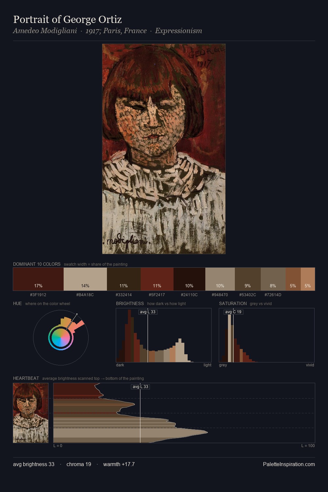Screen dimensions: 328x492
Task: Click the heartbeat brightness profile chart
Action: click(x=184, y=413)
